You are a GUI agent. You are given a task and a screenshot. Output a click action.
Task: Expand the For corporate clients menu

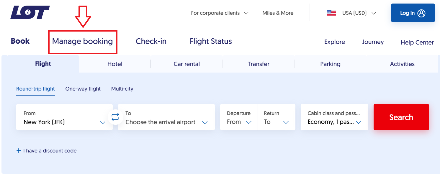point(220,13)
